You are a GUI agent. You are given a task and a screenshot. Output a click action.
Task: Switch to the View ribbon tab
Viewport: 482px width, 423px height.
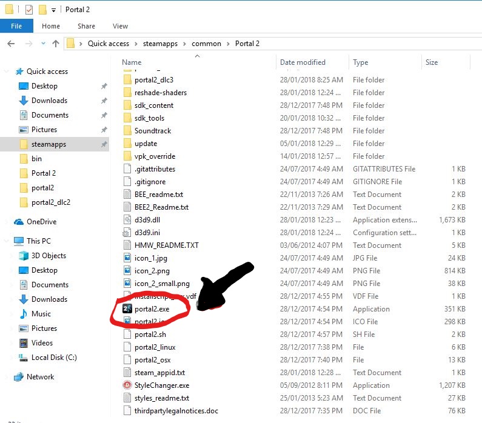tap(120, 26)
